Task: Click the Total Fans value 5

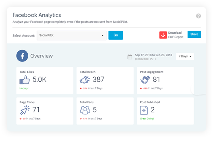Action: click(x=95, y=110)
